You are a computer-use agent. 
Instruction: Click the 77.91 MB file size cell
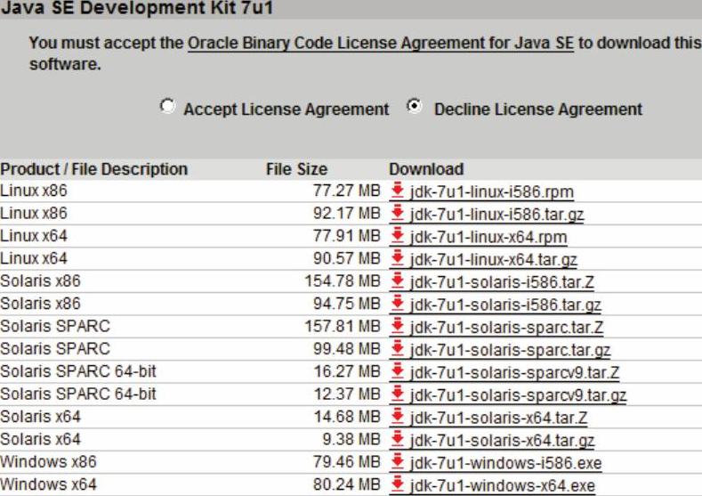(346, 236)
